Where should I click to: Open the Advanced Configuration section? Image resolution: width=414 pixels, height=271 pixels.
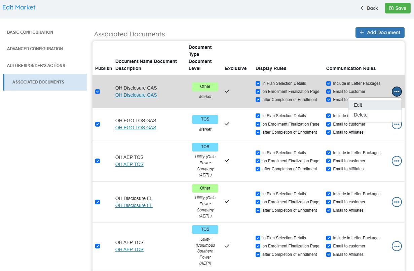(35, 49)
